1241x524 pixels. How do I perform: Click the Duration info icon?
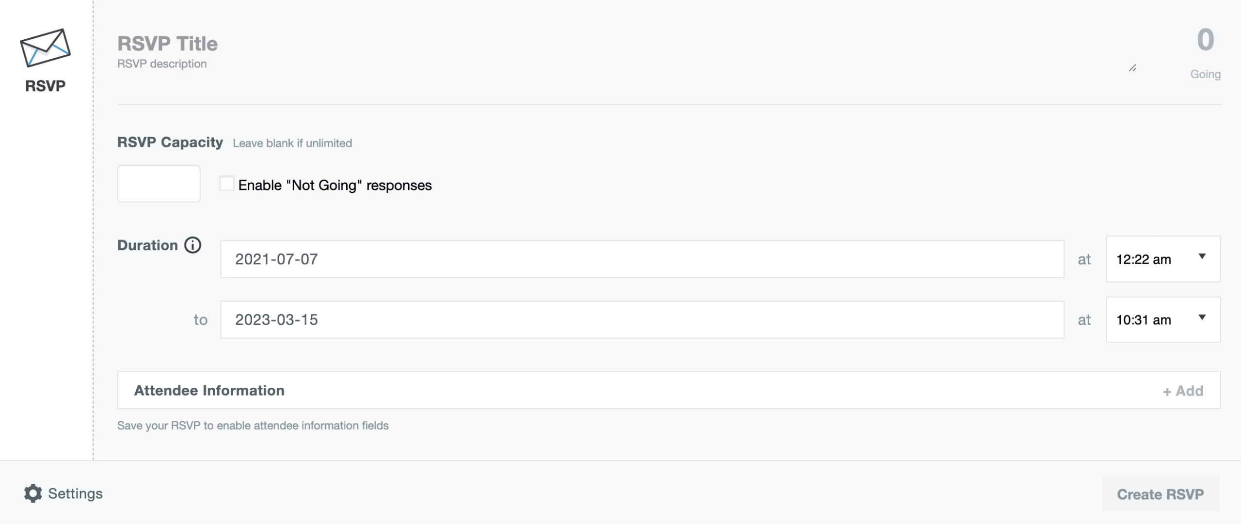click(x=192, y=245)
